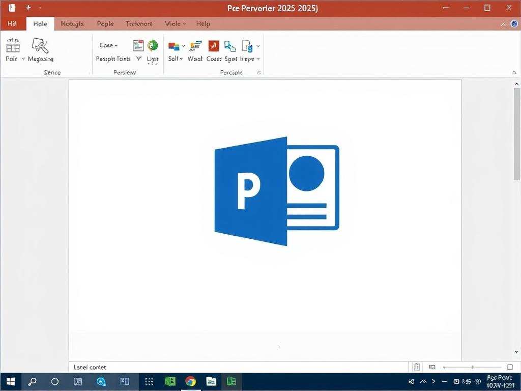The image size is (521, 391).
Task: Select the Megoaing paint tool icon
Action: (40, 46)
